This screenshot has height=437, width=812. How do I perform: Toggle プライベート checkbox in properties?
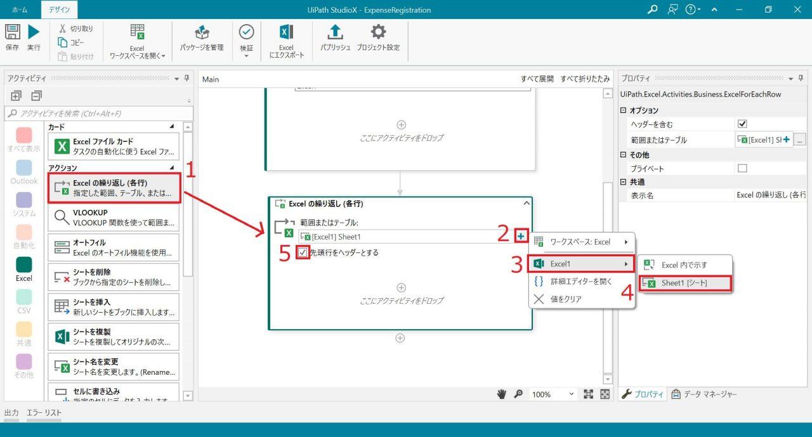(743, 169)
